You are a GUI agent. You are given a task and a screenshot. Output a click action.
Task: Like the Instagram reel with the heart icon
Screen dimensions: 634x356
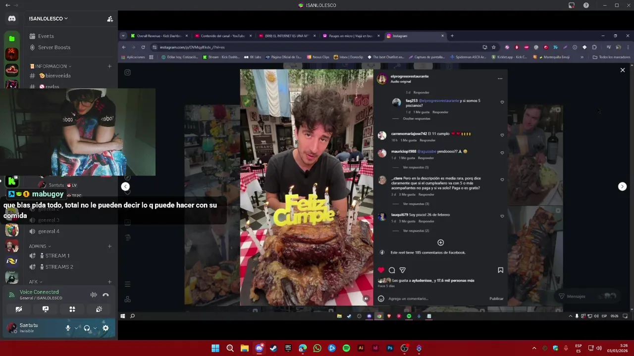coord(381,270)
